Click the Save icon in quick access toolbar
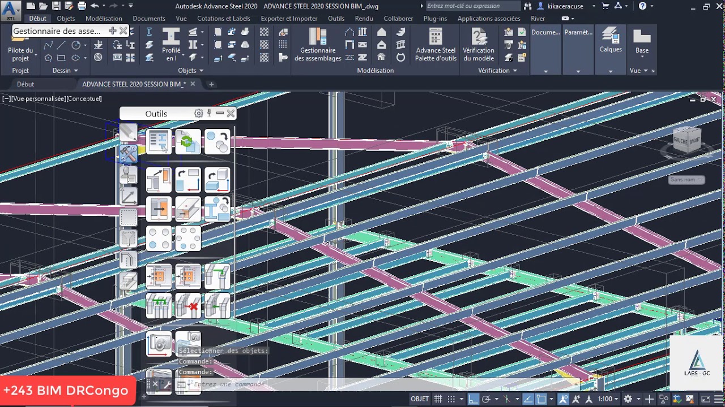Viewport: 725px width, 407px height. click(56, 6)
